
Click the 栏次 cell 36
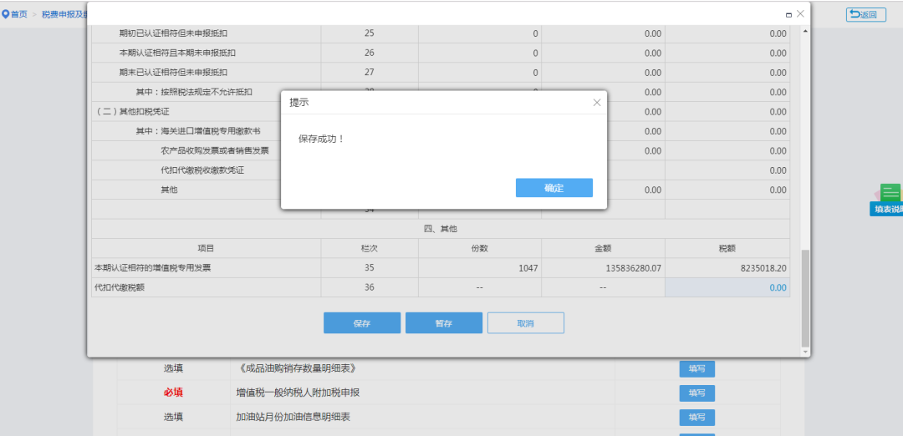(370, 287)
